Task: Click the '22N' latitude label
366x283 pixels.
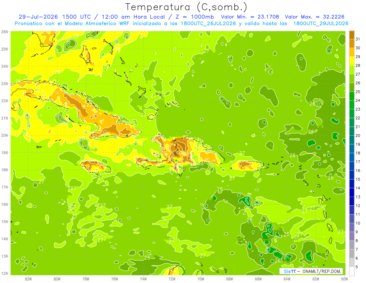Action: click(x=4, y=101)
